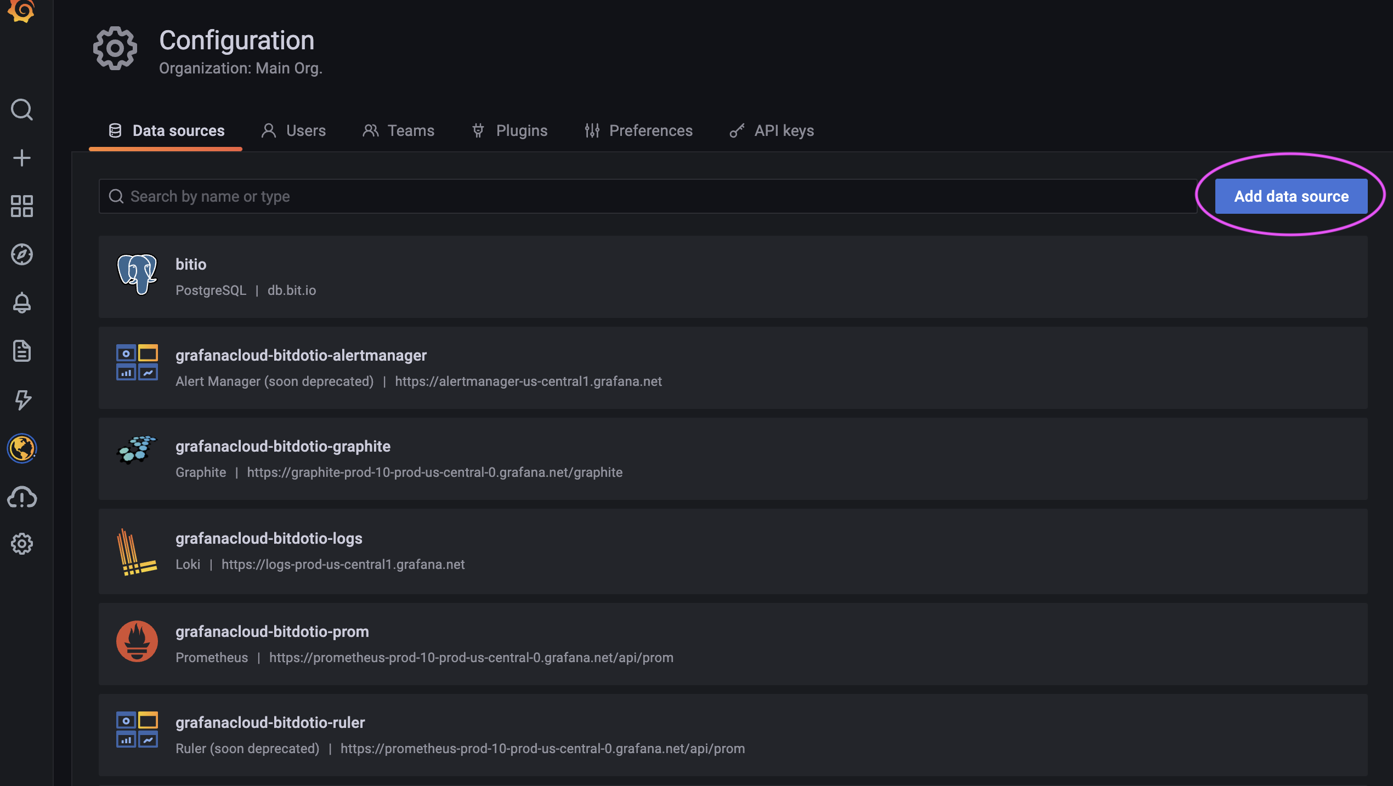1393x786 pixels.
Task: Click the Grafana logo home icon
Action: point(21,10)
